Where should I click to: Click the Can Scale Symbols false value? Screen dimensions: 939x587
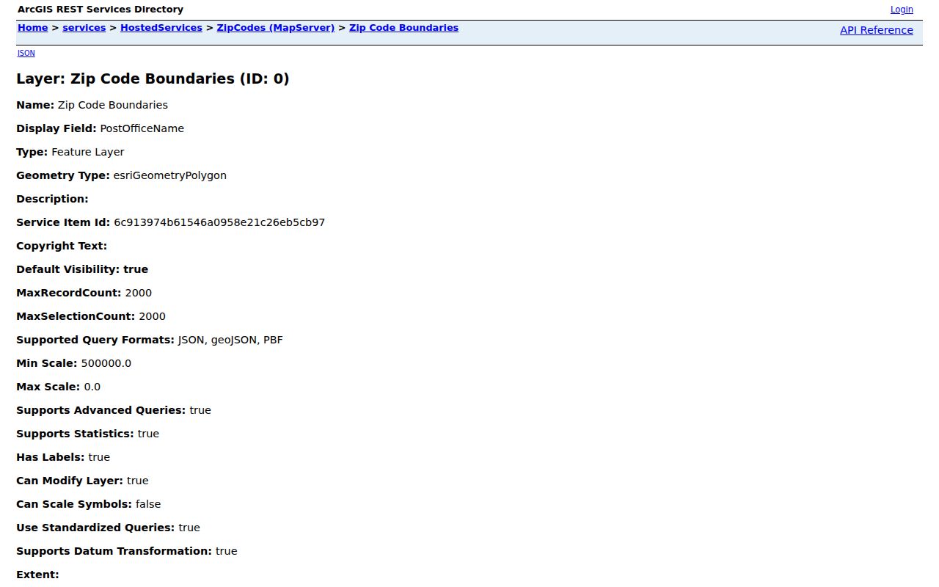[x=148, y=504]
